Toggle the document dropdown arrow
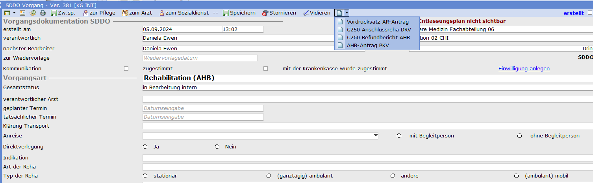 (347, 13)
